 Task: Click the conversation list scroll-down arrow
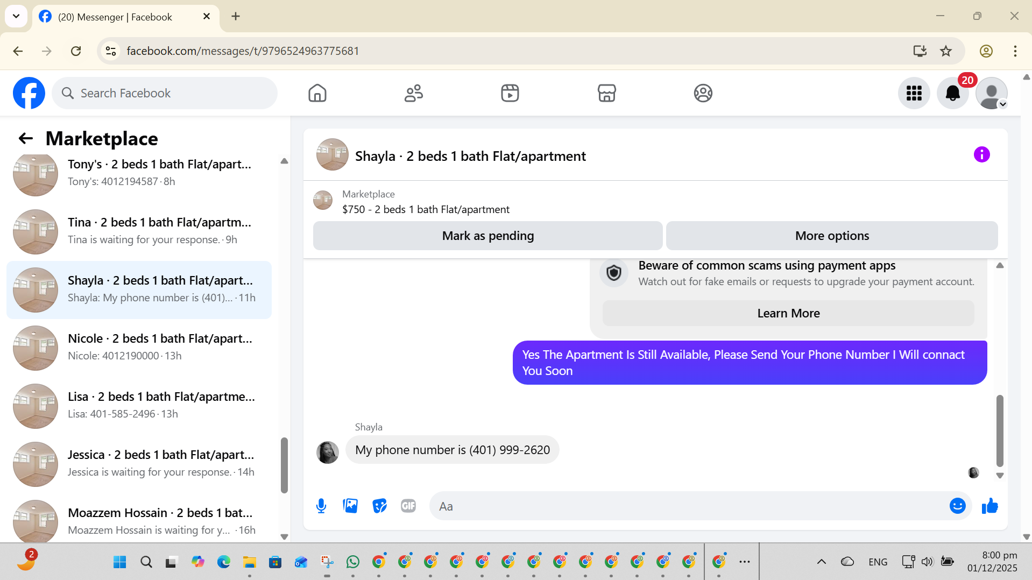284,536
